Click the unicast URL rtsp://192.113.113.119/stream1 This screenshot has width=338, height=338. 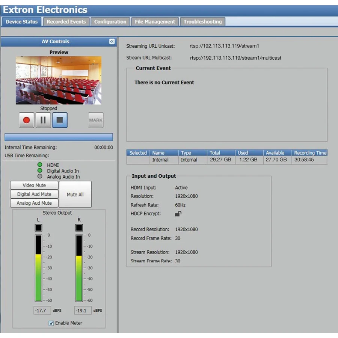225,46
